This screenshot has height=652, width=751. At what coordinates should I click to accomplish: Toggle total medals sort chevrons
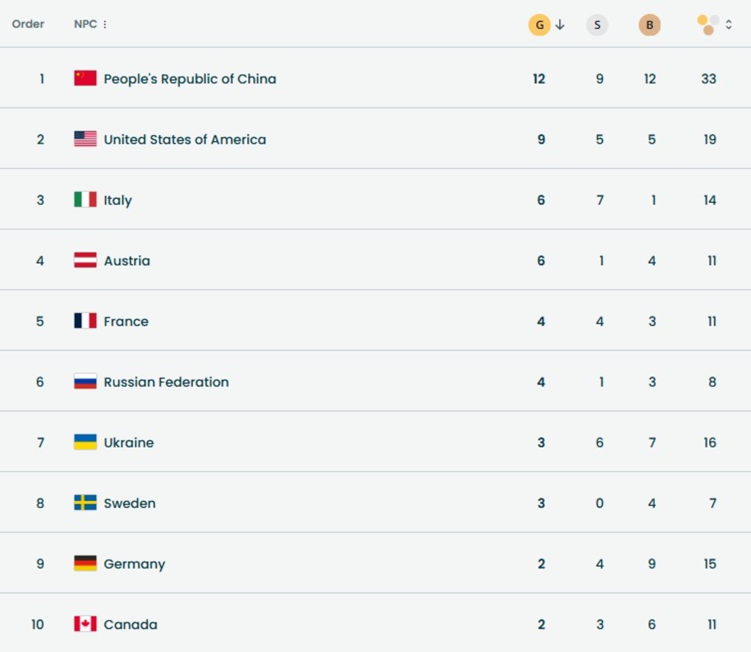pos(729,25)
